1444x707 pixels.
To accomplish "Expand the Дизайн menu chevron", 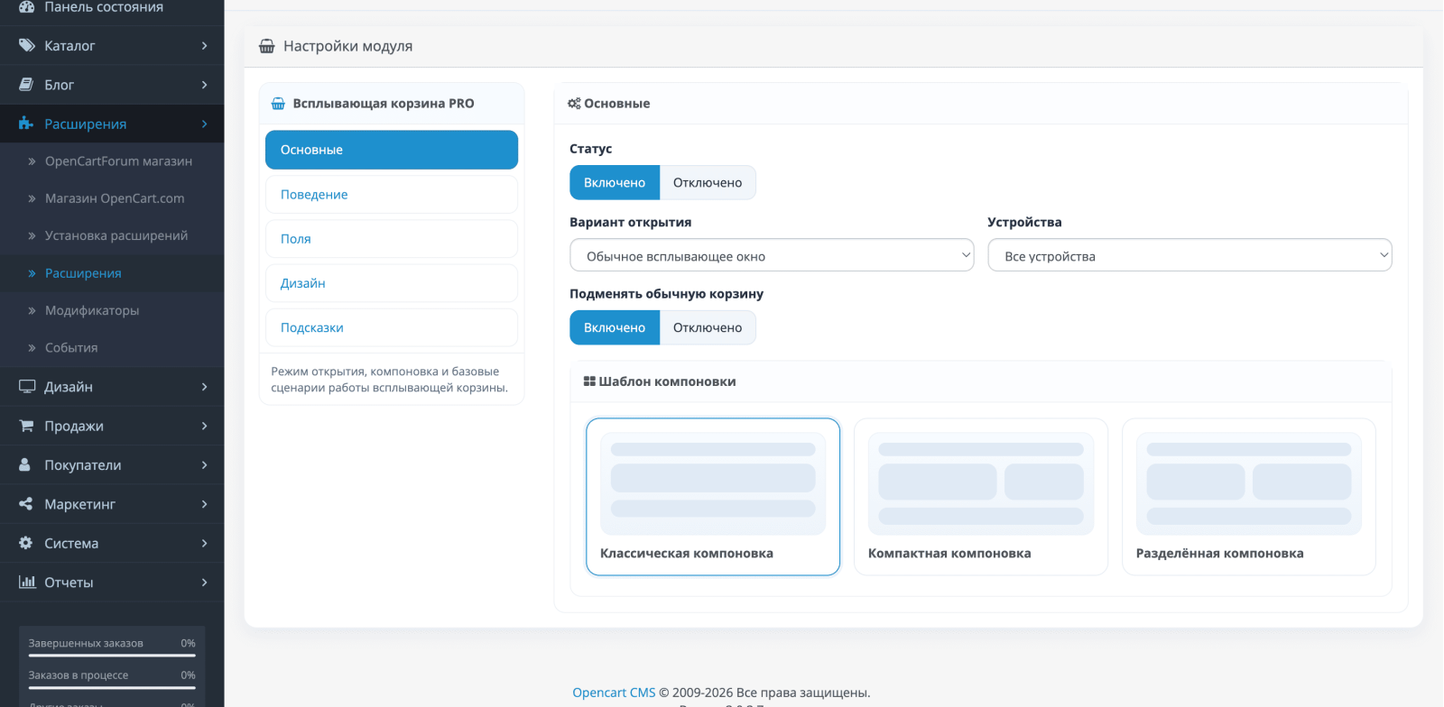I will point(204,386).
